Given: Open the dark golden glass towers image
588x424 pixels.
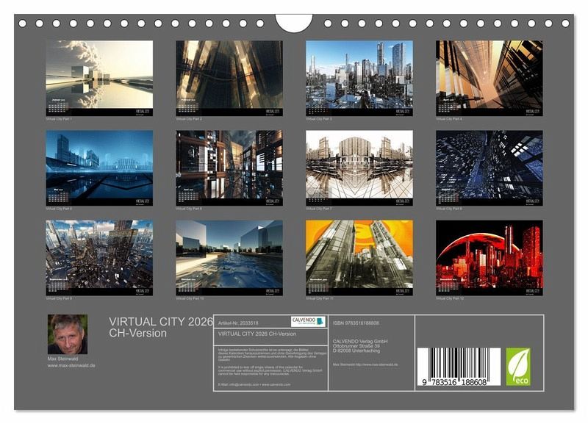Looking at the screenshot, I should (x=229, y=78).
